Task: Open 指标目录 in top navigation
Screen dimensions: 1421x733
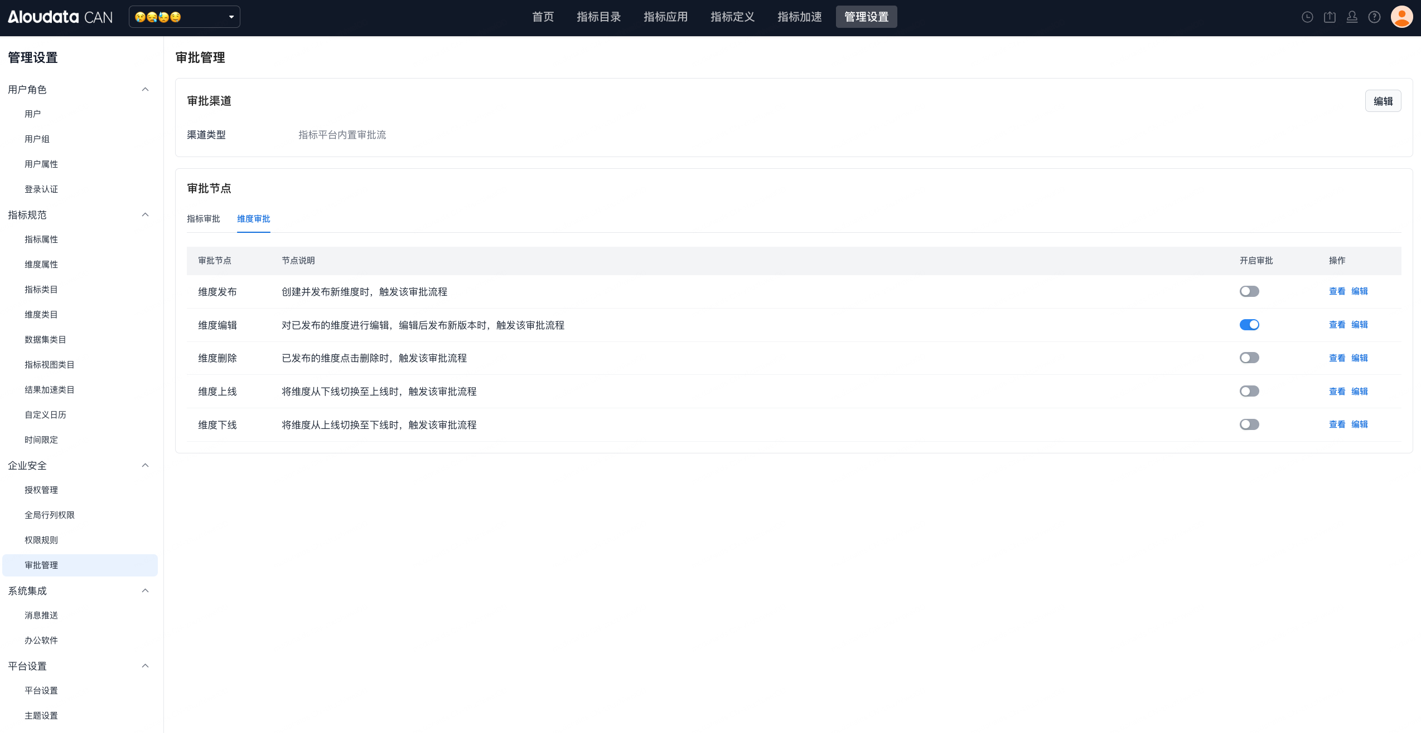Action: point(598,17)
